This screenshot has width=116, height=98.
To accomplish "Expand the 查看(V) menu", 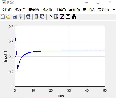I will click(34, 10).
